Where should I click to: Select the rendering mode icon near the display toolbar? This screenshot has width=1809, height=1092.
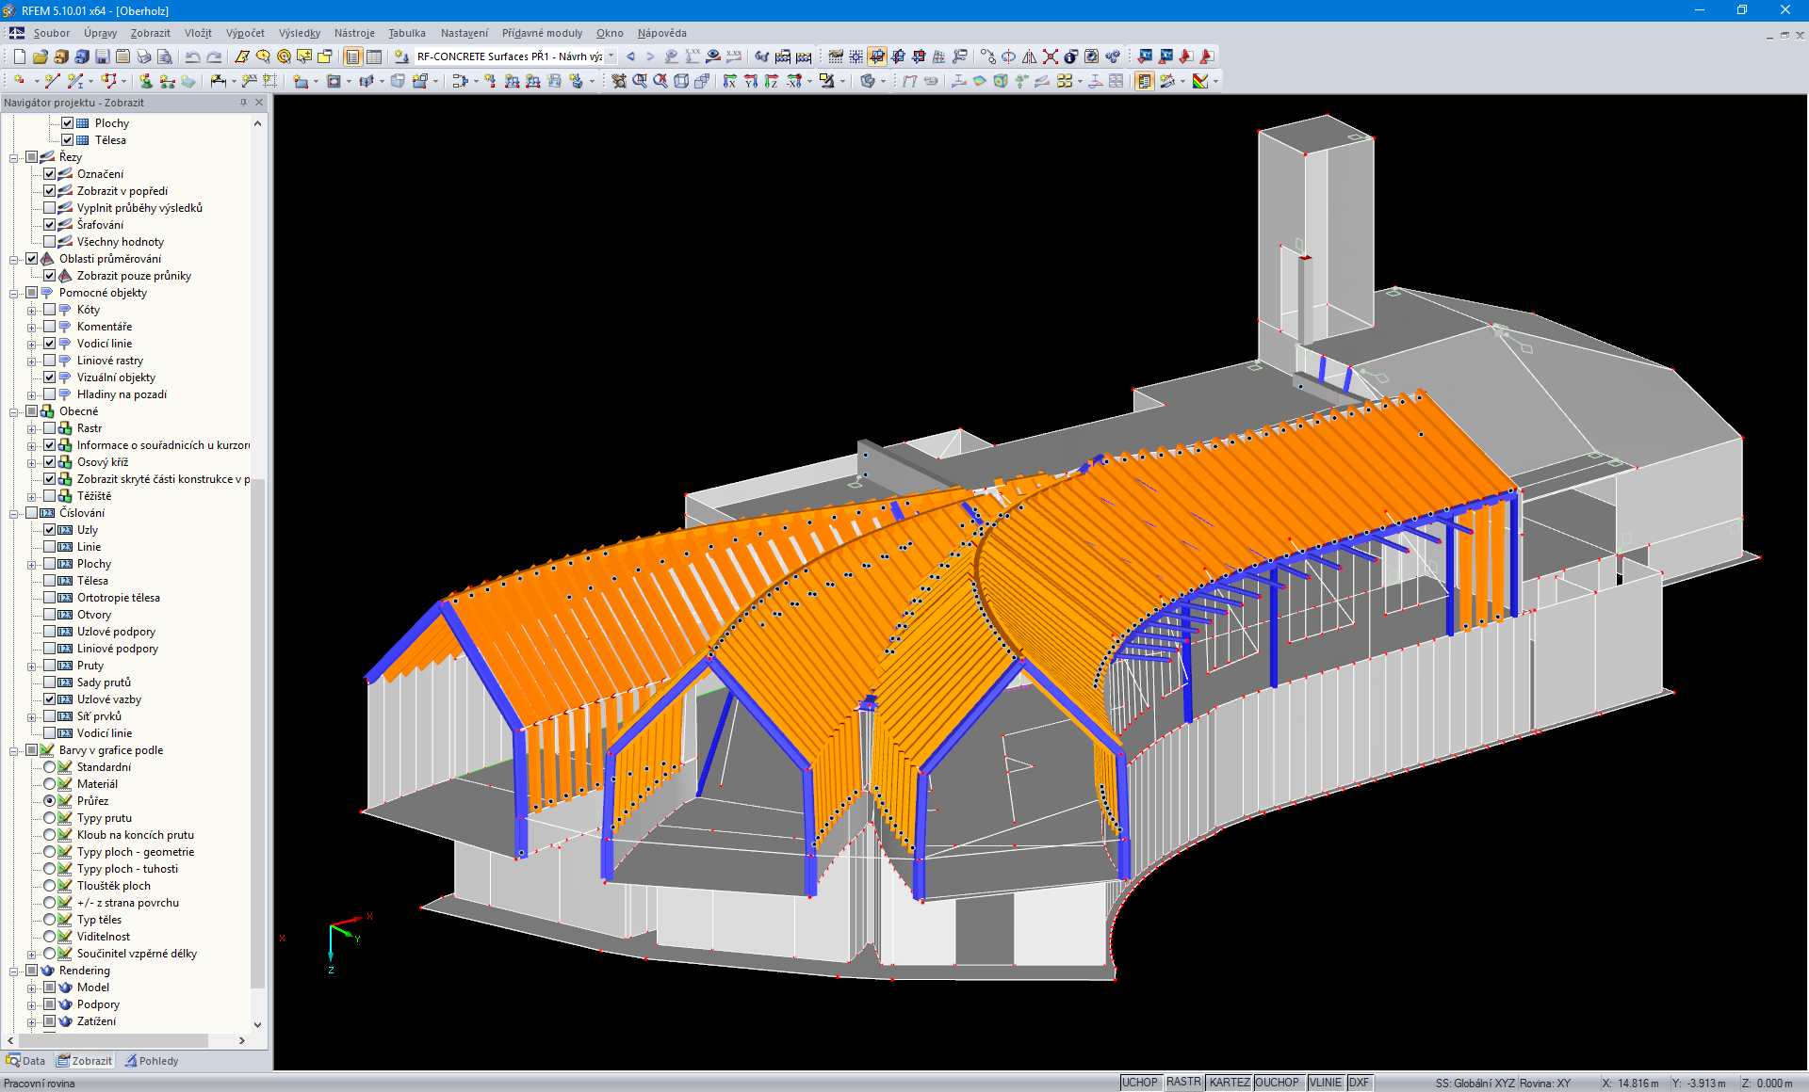[869, 81]
